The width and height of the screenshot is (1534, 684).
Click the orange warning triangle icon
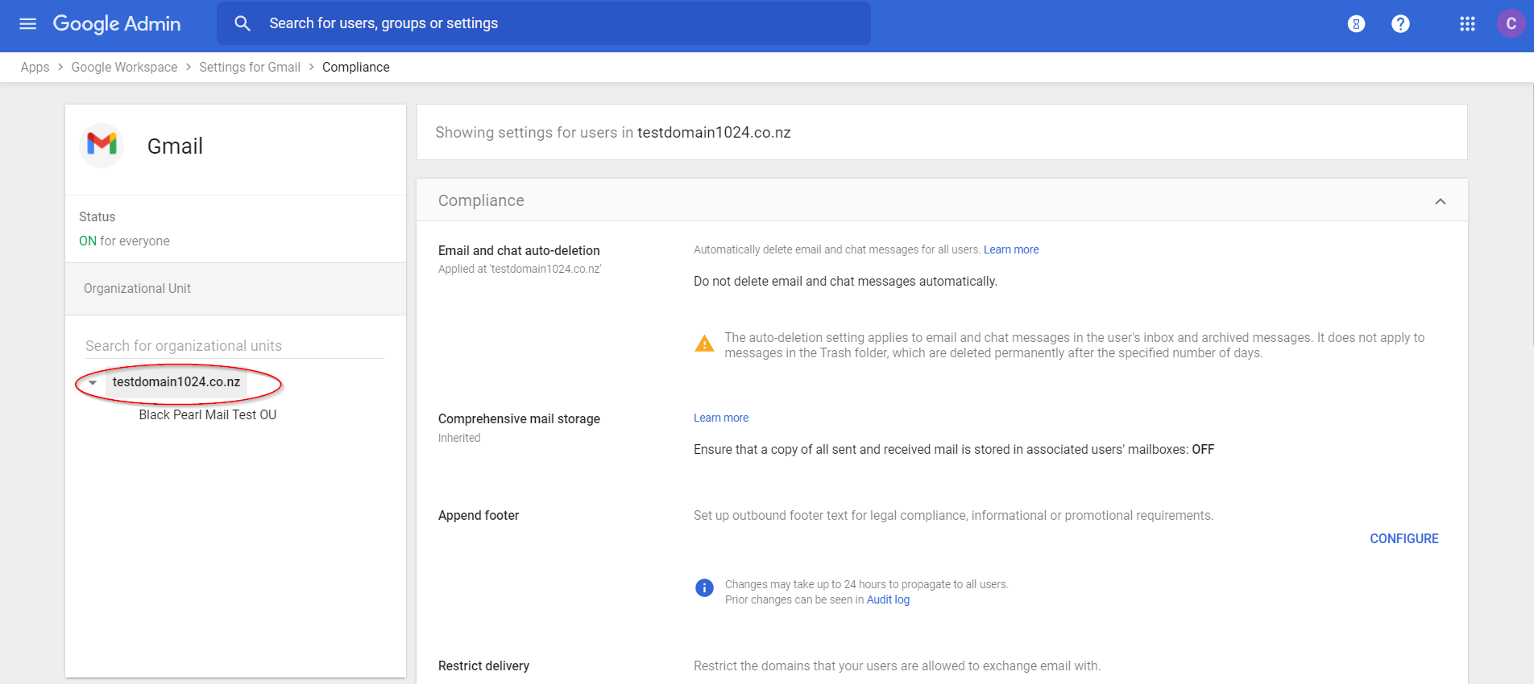coord(704,344)
